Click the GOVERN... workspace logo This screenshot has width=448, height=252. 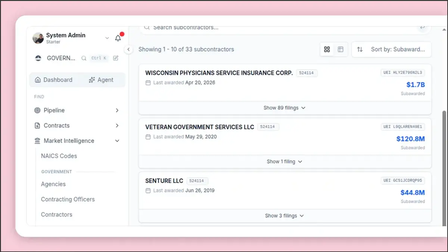38,58
